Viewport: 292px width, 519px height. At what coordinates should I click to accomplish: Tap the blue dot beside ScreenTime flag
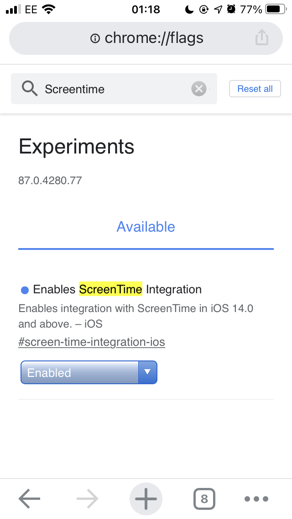(25, 290)
